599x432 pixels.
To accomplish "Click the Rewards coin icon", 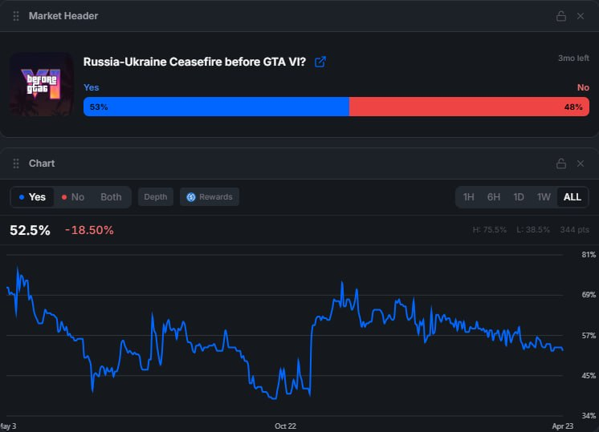I will (191, 197).
